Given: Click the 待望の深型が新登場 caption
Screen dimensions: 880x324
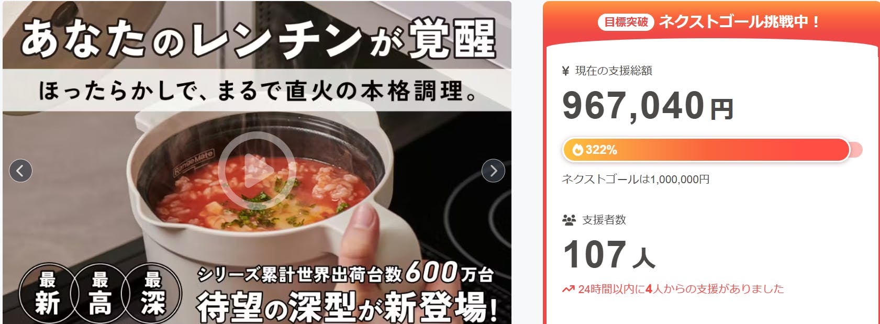Looking at the screenshot, I should pos(347,306).
